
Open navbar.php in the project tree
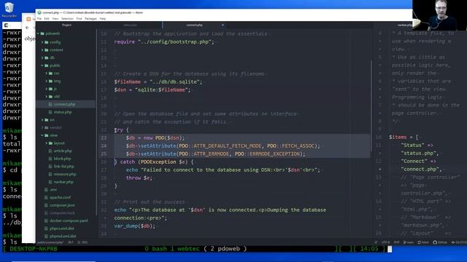click(x=63, y=182)
